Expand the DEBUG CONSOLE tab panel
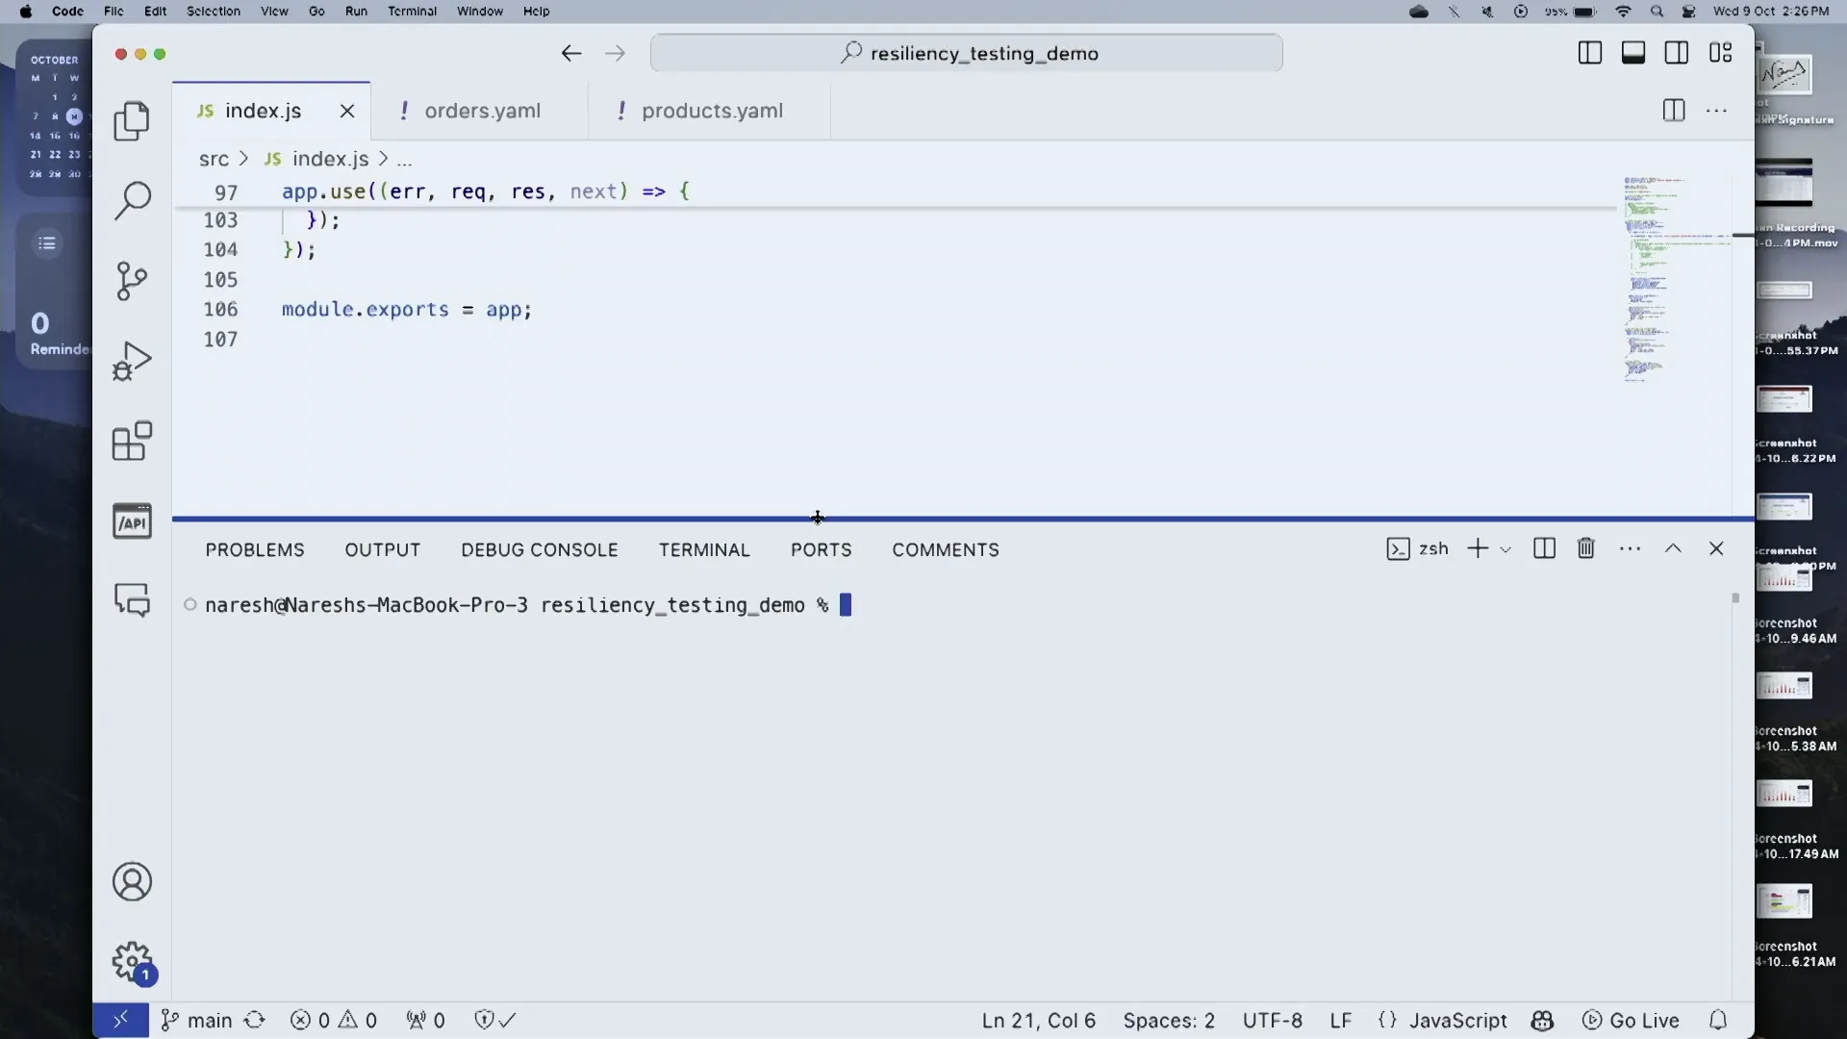This screenshot has height=1039, width=1847. [539, 548]
